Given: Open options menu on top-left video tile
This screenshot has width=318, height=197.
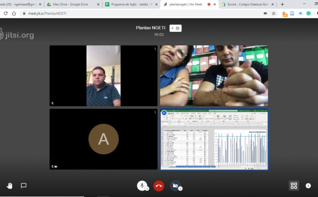Looking at the screenshot, I should pyautogui.click(x=155, y=49).
